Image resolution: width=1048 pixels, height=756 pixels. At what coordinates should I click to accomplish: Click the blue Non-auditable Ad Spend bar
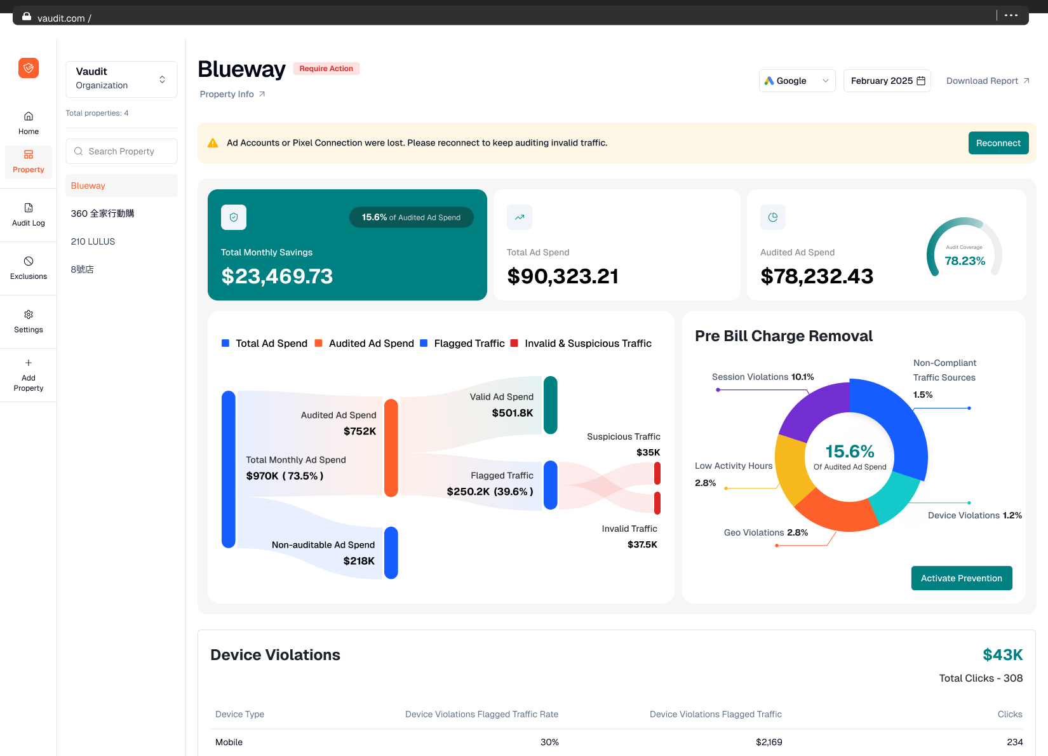pyautogui.click(x=391, y=553)
